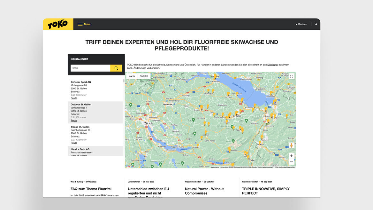Open article Natural Power - Without Compromises
This screenshot has height=210, width=373.
[x=204, y=191]
